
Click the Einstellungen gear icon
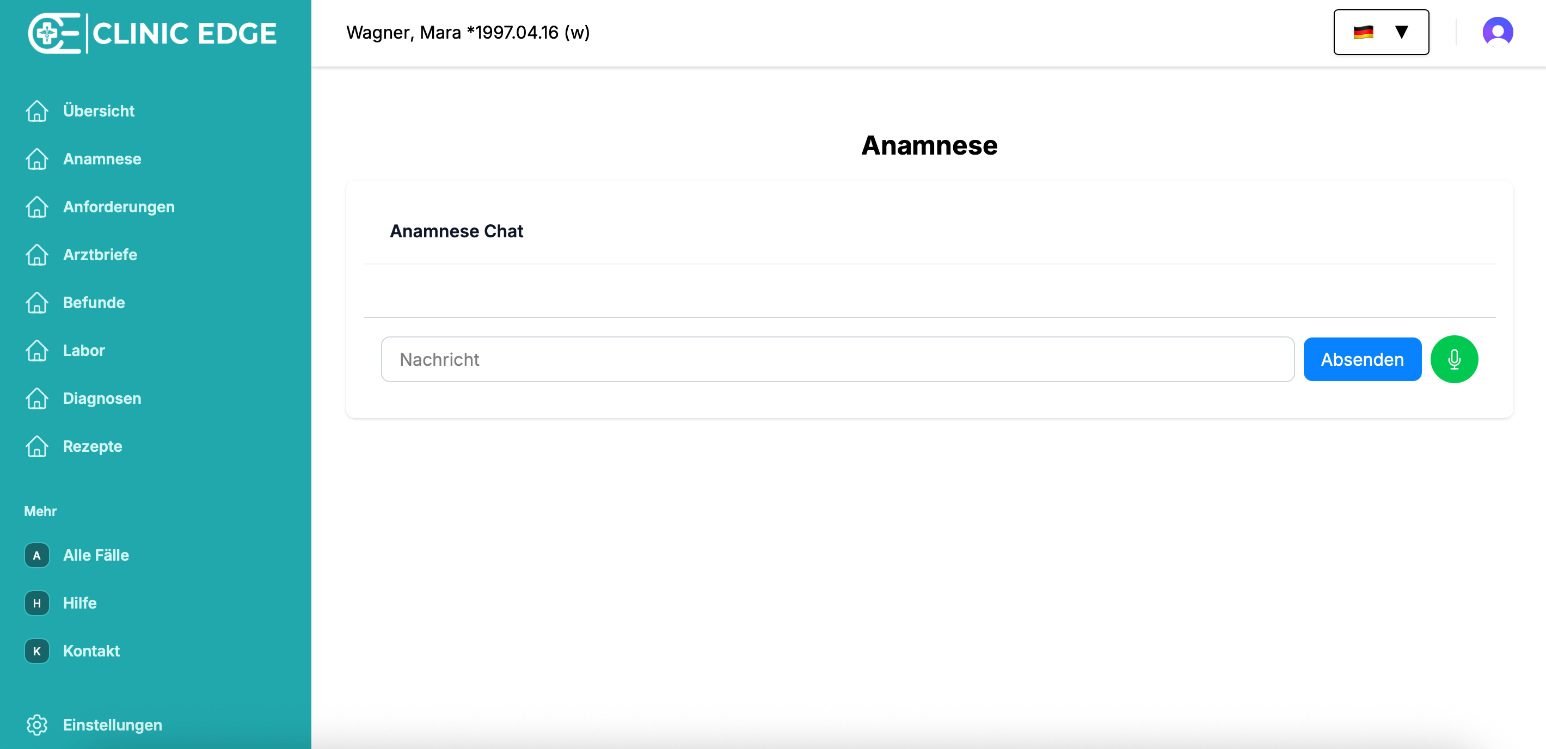[36, 725]
